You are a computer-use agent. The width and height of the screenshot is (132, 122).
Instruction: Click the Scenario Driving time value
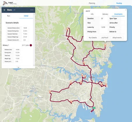click(25, 31)
